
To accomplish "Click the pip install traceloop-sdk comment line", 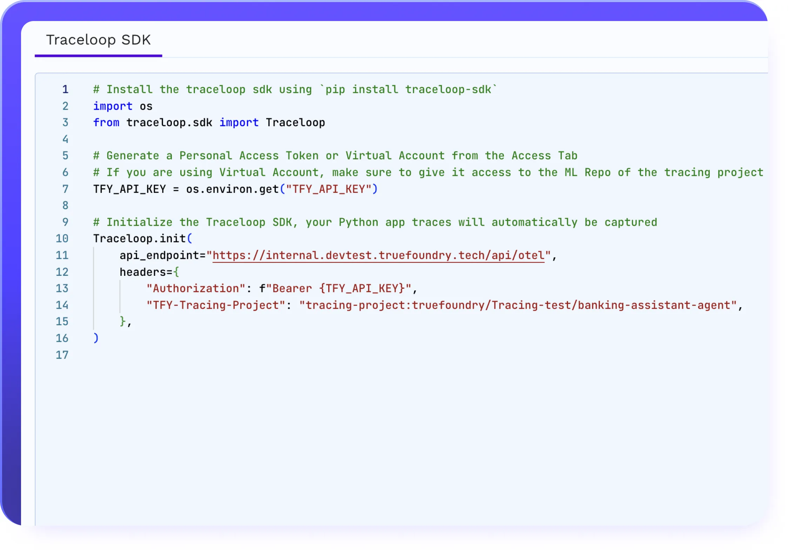I will (295, 89).
